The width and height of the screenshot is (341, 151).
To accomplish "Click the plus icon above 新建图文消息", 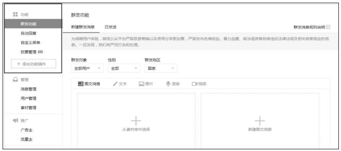I will click(x=260, y=121).
